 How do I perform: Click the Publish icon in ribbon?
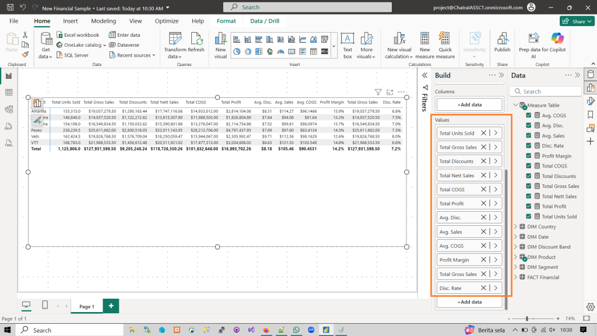click(x=502, y=39)
